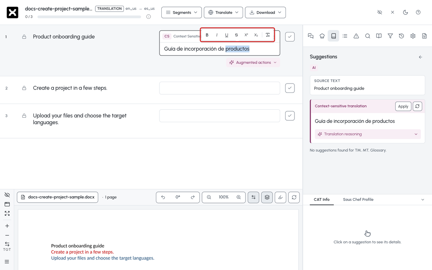Open the history clock panel

(x=401, y=36)
